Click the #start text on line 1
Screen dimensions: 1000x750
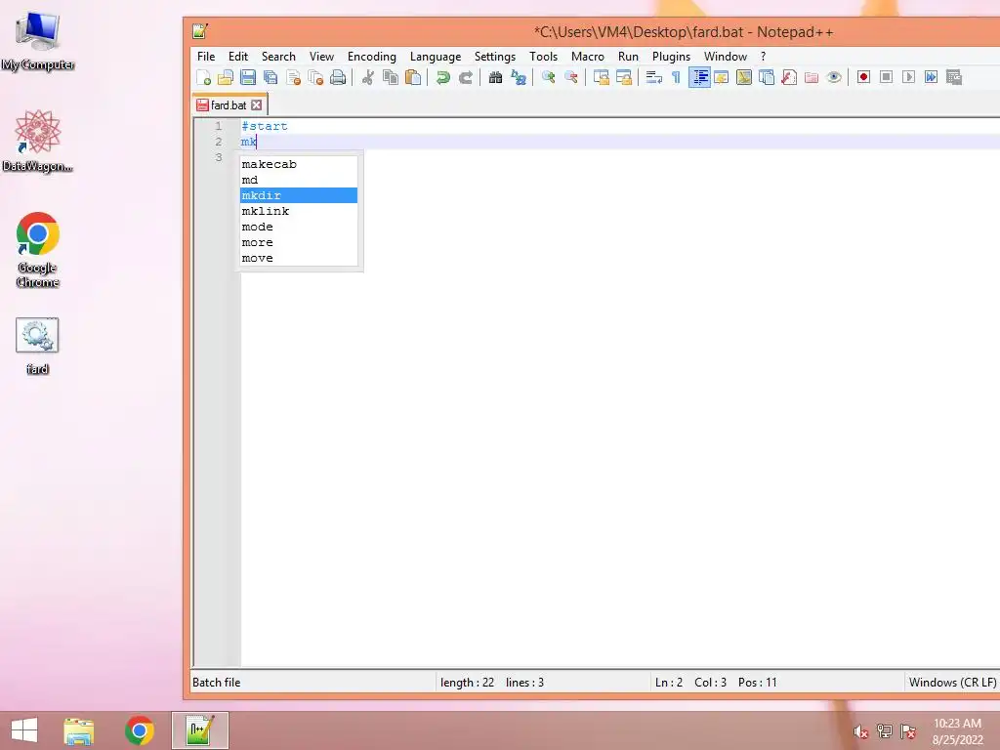click(x=265, y=126)
